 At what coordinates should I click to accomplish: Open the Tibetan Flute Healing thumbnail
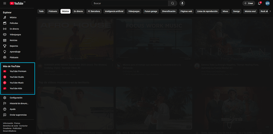click(x=233, y=40)
